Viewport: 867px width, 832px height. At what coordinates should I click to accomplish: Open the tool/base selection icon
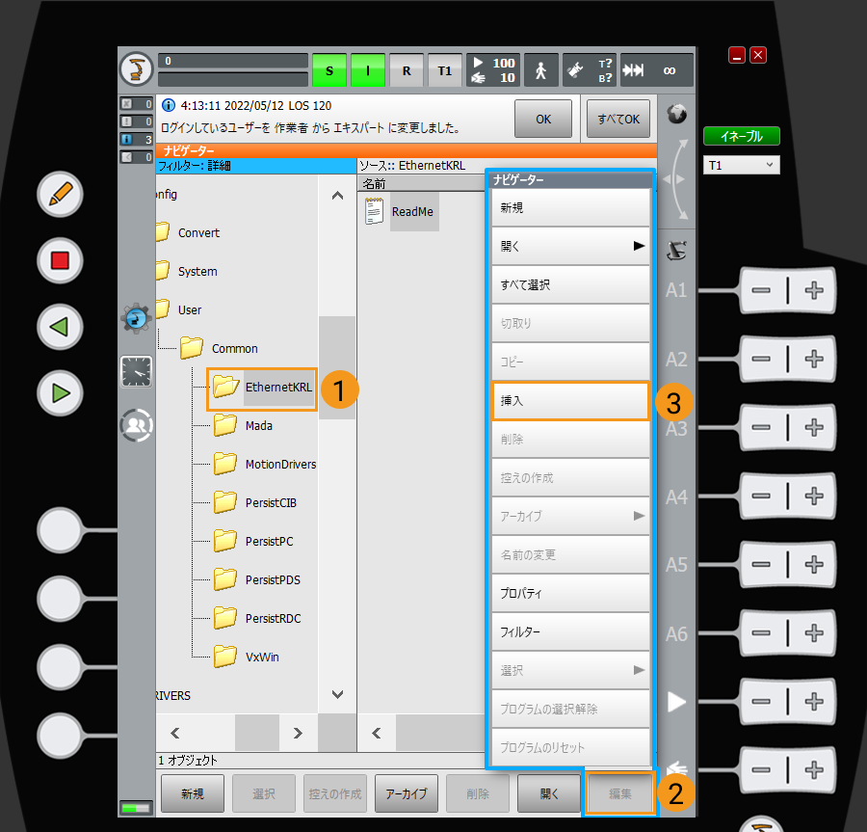point(590,70)
